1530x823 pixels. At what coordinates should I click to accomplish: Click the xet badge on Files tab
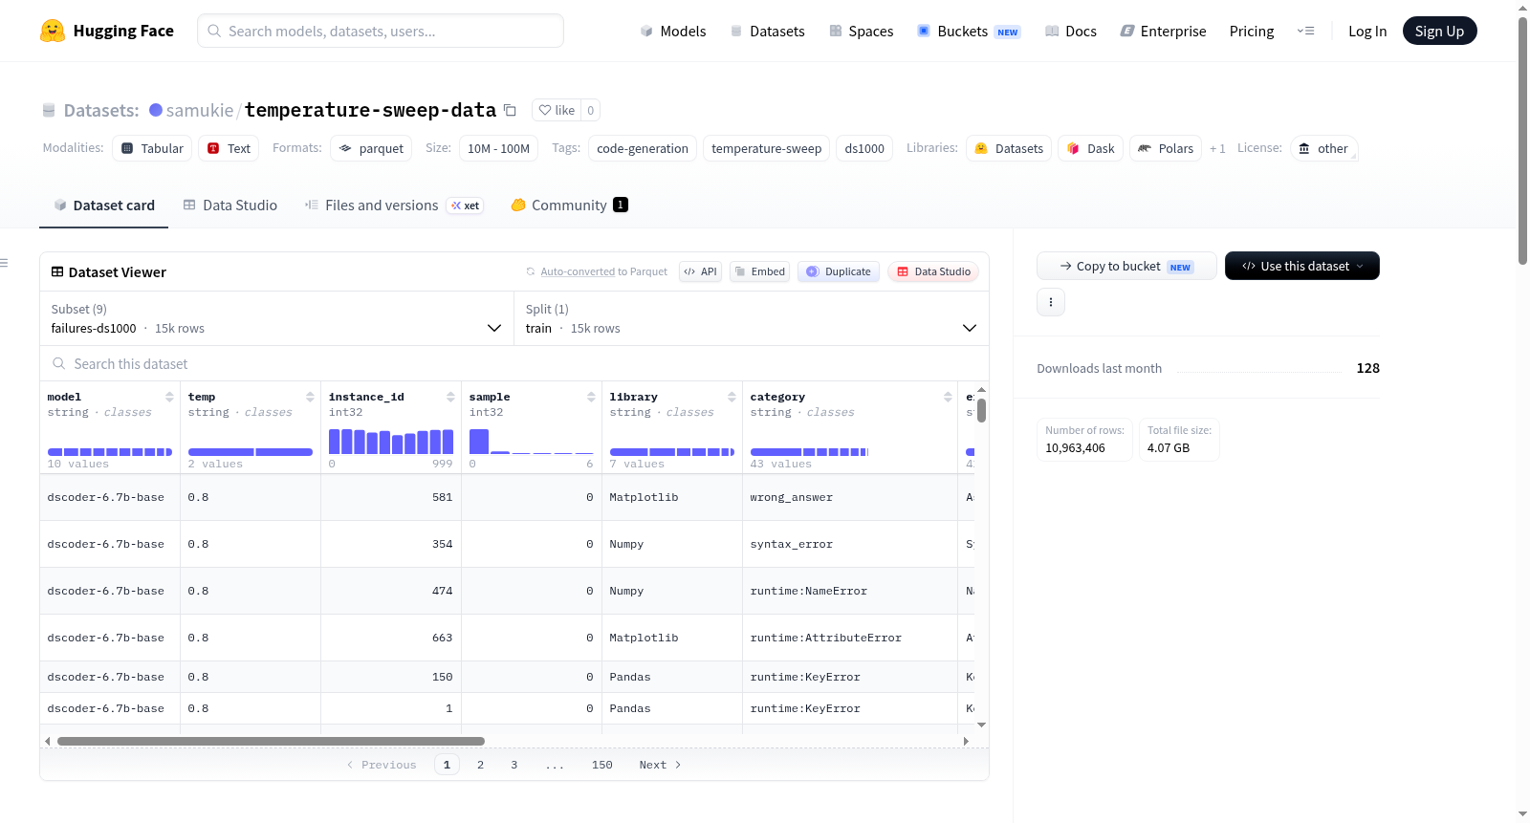coord(466,206)
